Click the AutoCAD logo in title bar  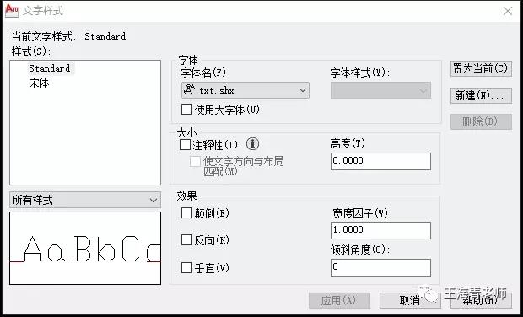point(12,10)
